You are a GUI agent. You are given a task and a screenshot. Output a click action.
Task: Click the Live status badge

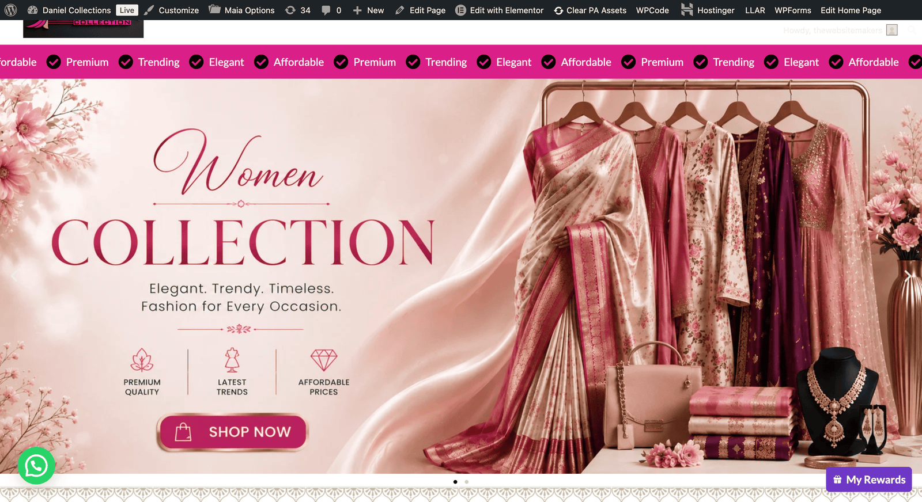[x=127, y=10]
